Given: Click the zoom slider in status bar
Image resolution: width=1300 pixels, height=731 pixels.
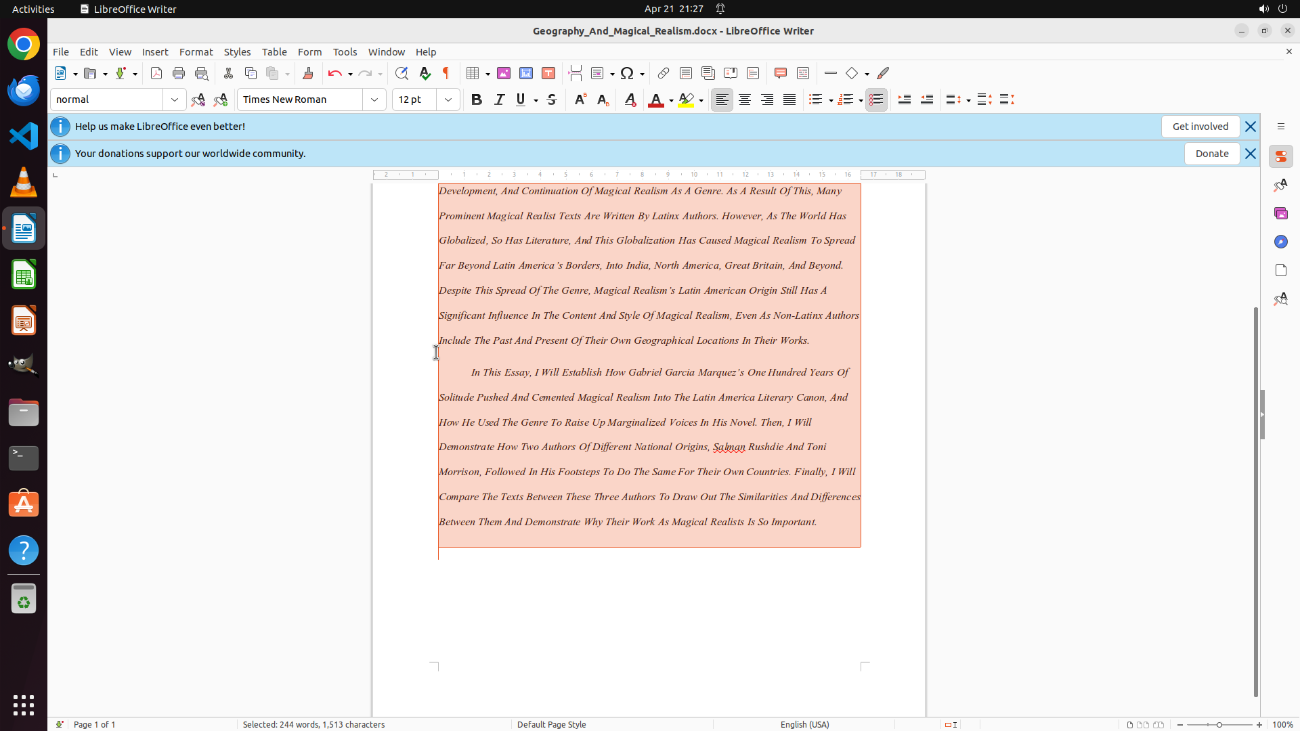Looking at the screenshot, I should (x=1219, y=724).
